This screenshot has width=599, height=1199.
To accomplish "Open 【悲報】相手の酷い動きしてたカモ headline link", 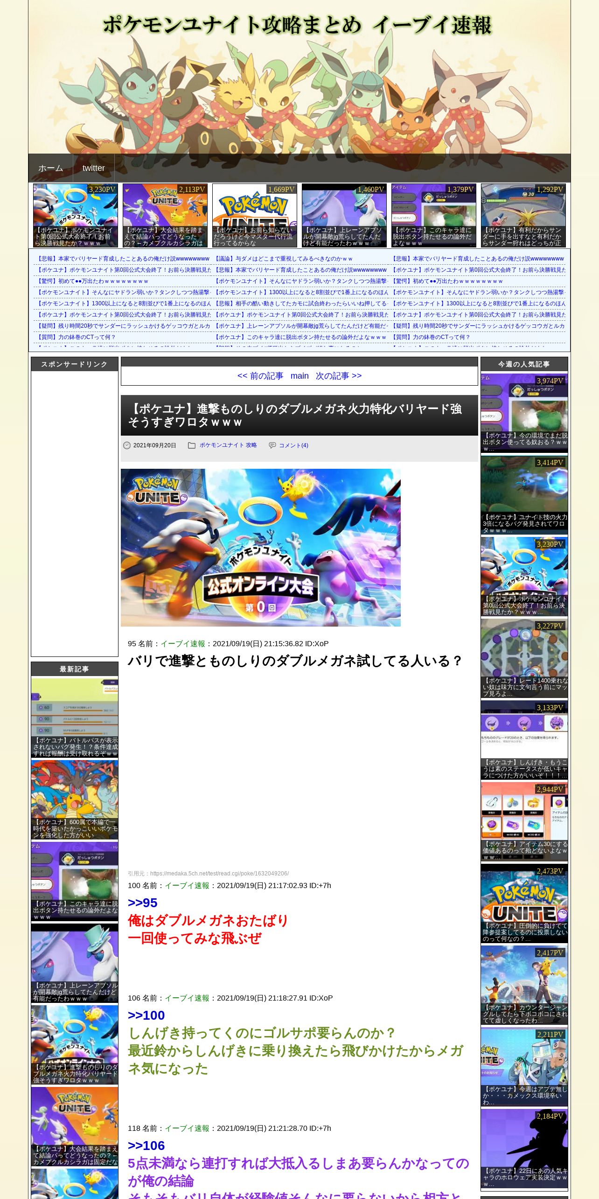I will (301, 303).
